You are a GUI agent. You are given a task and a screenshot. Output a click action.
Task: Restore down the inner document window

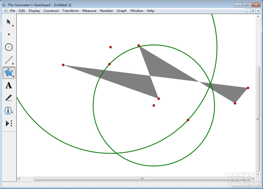point(253,11)
